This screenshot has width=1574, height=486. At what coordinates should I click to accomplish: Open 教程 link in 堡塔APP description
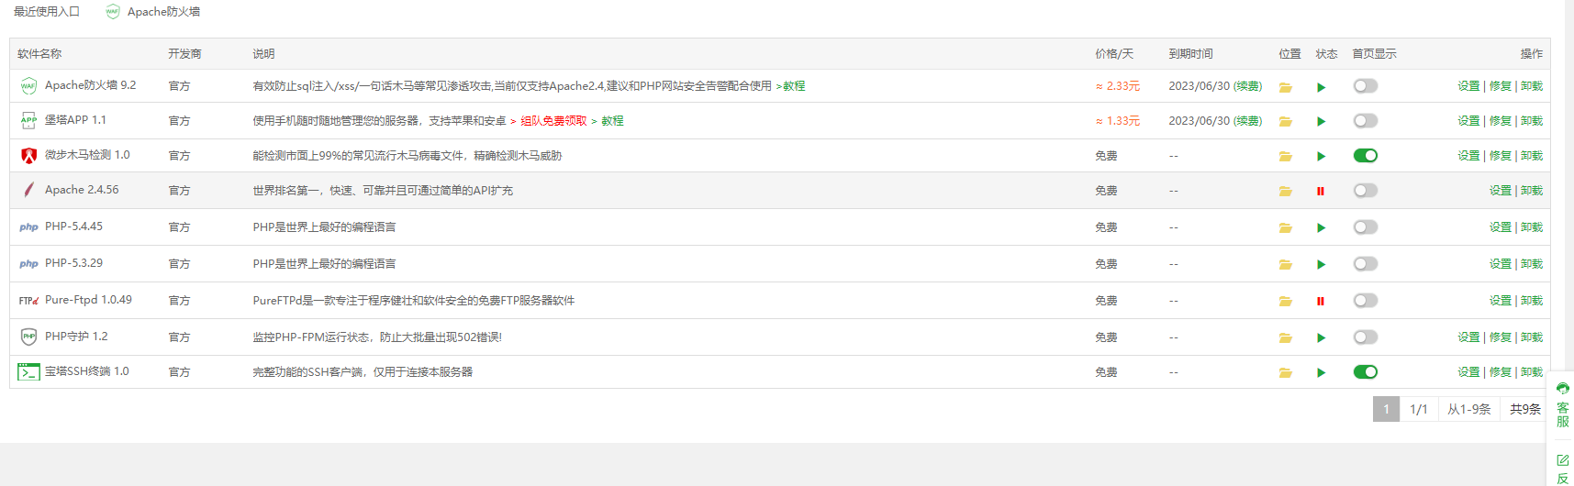(x=612, y=121)
